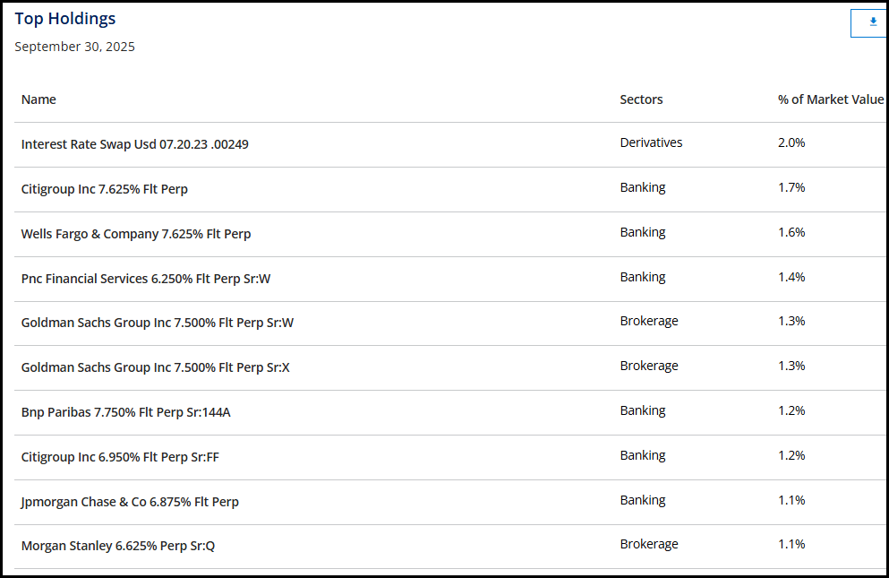
Task: Click the Derivatives sector label
Action: pos(651,142)
